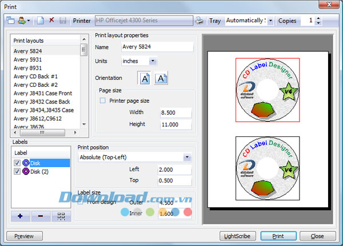
Task: Click layouts list horizontal scrollbar thumb
Action: click(42, 132)
